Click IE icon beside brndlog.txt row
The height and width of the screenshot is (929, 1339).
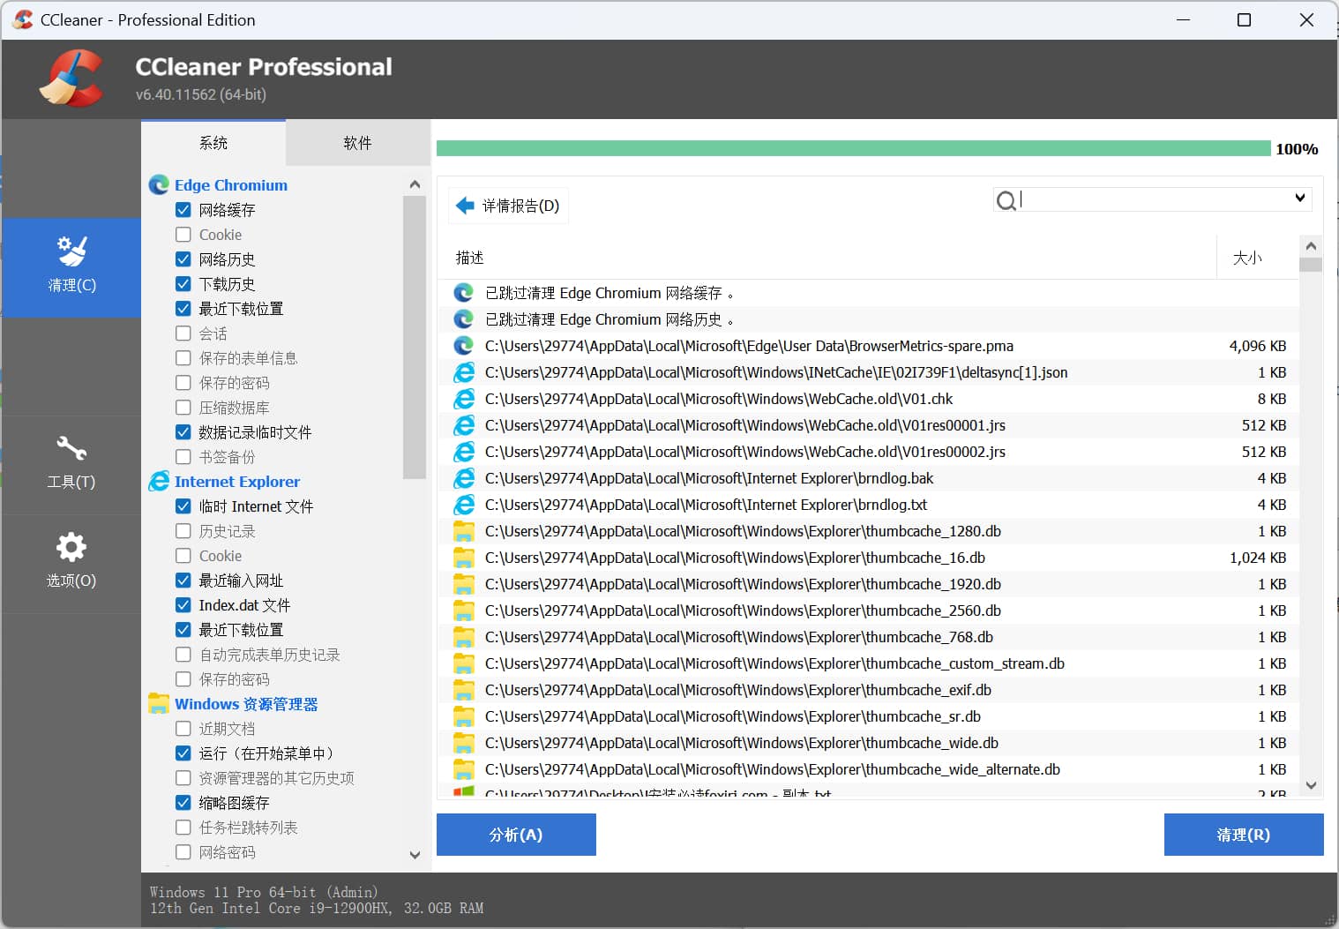tap(464, 505)
